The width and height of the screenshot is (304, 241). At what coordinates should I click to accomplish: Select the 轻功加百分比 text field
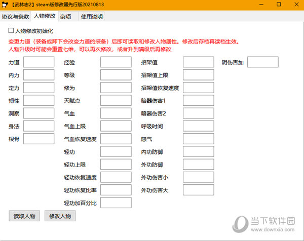pos(116,203)
